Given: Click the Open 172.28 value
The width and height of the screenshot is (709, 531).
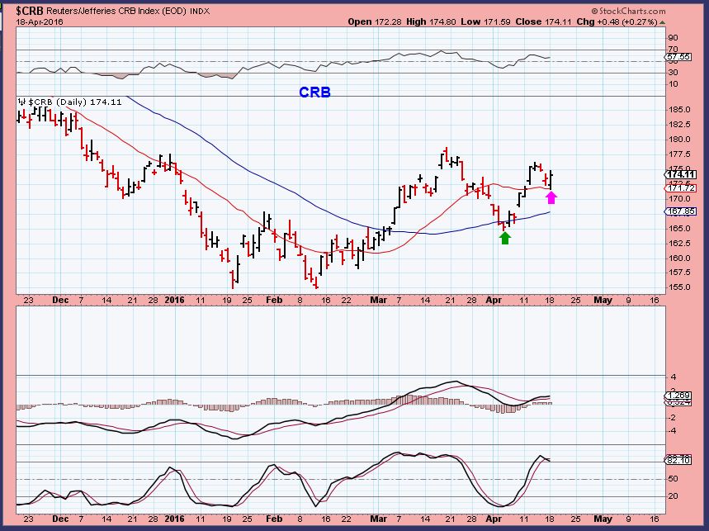Looking at the screenshot, I should coord(376,21).
